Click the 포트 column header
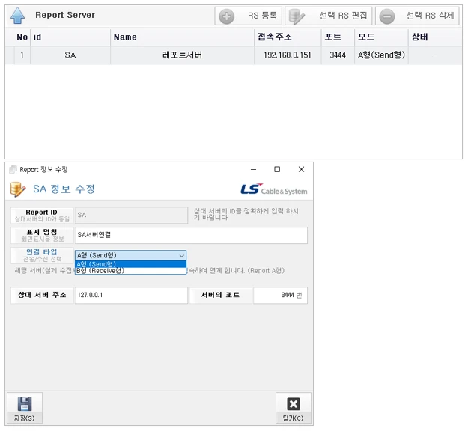468x431 pixels. click(x=338, y=37)
